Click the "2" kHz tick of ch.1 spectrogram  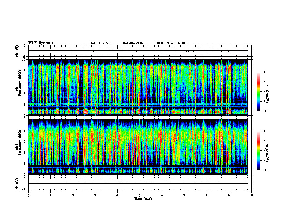pyautogui.click(x=25, y=104)
